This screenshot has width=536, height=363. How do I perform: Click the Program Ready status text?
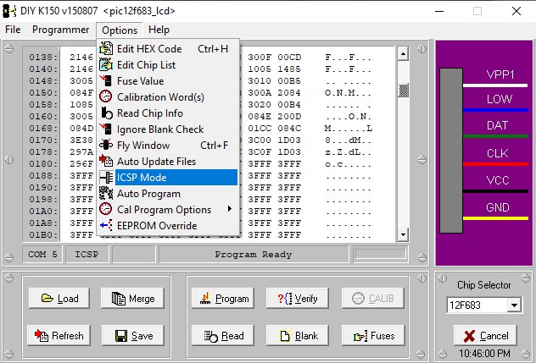[254, 255]
